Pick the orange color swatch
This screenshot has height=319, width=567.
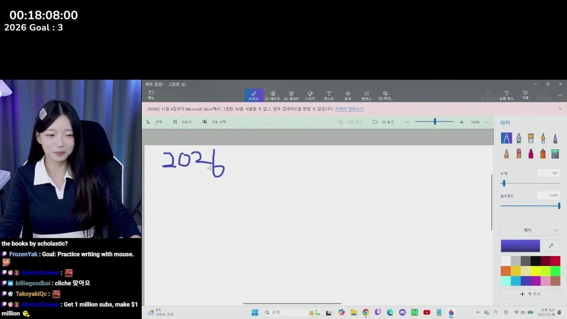[506, 271]
